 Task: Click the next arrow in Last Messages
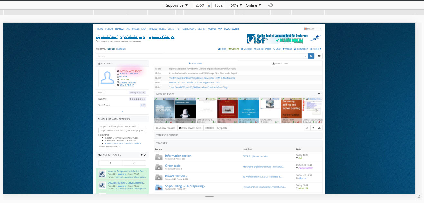pos(134,163)
